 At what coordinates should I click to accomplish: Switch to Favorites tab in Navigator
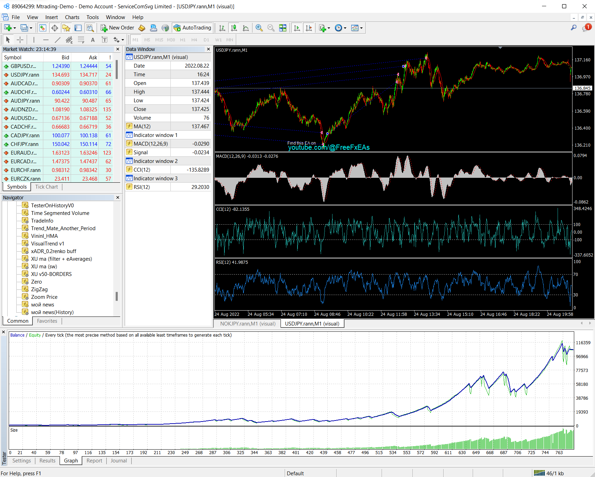[47, 321]
